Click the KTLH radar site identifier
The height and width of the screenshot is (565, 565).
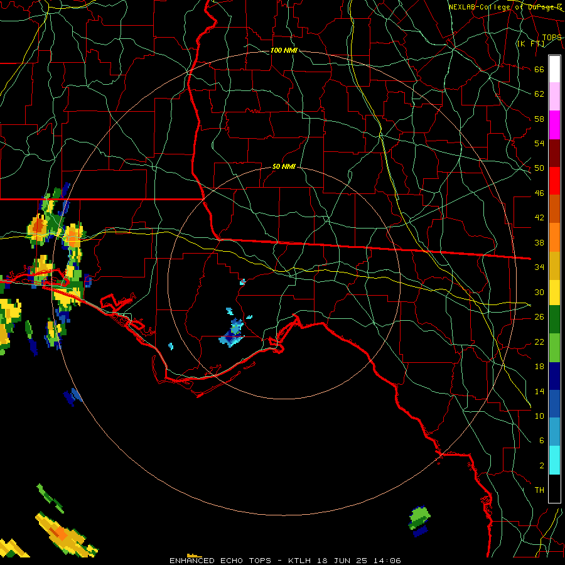pyautogui.click(x=299, y=561)
